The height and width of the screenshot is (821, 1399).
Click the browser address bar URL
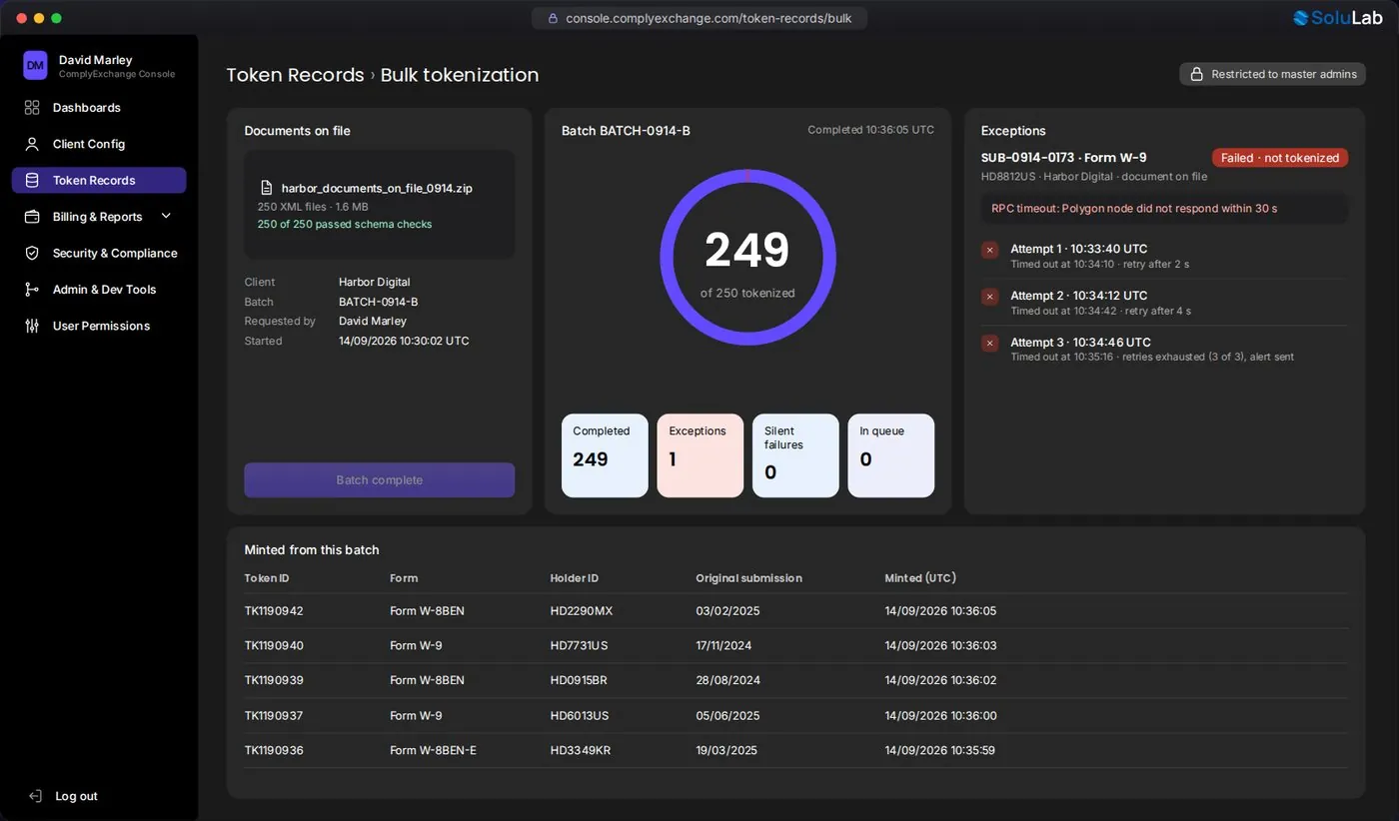708,18
